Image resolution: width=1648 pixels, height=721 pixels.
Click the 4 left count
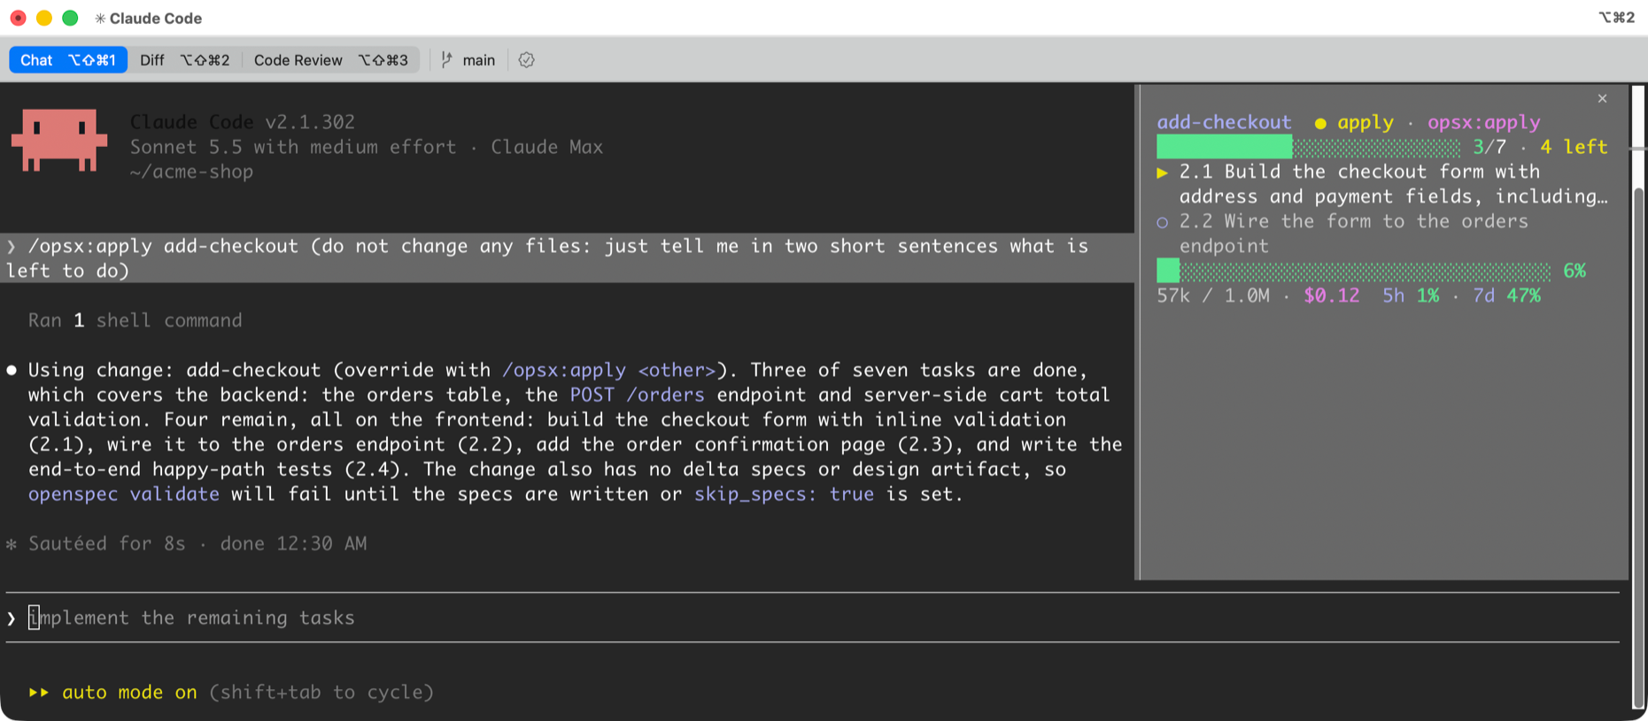1574,147
